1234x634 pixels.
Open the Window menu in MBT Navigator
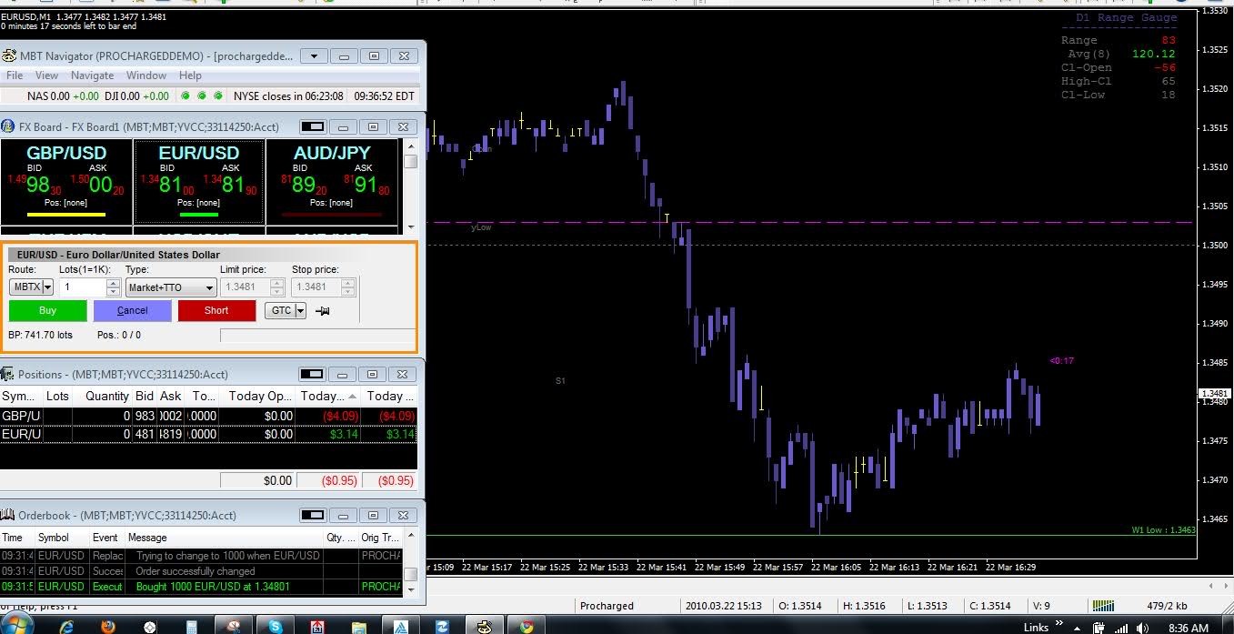point(146,75)
